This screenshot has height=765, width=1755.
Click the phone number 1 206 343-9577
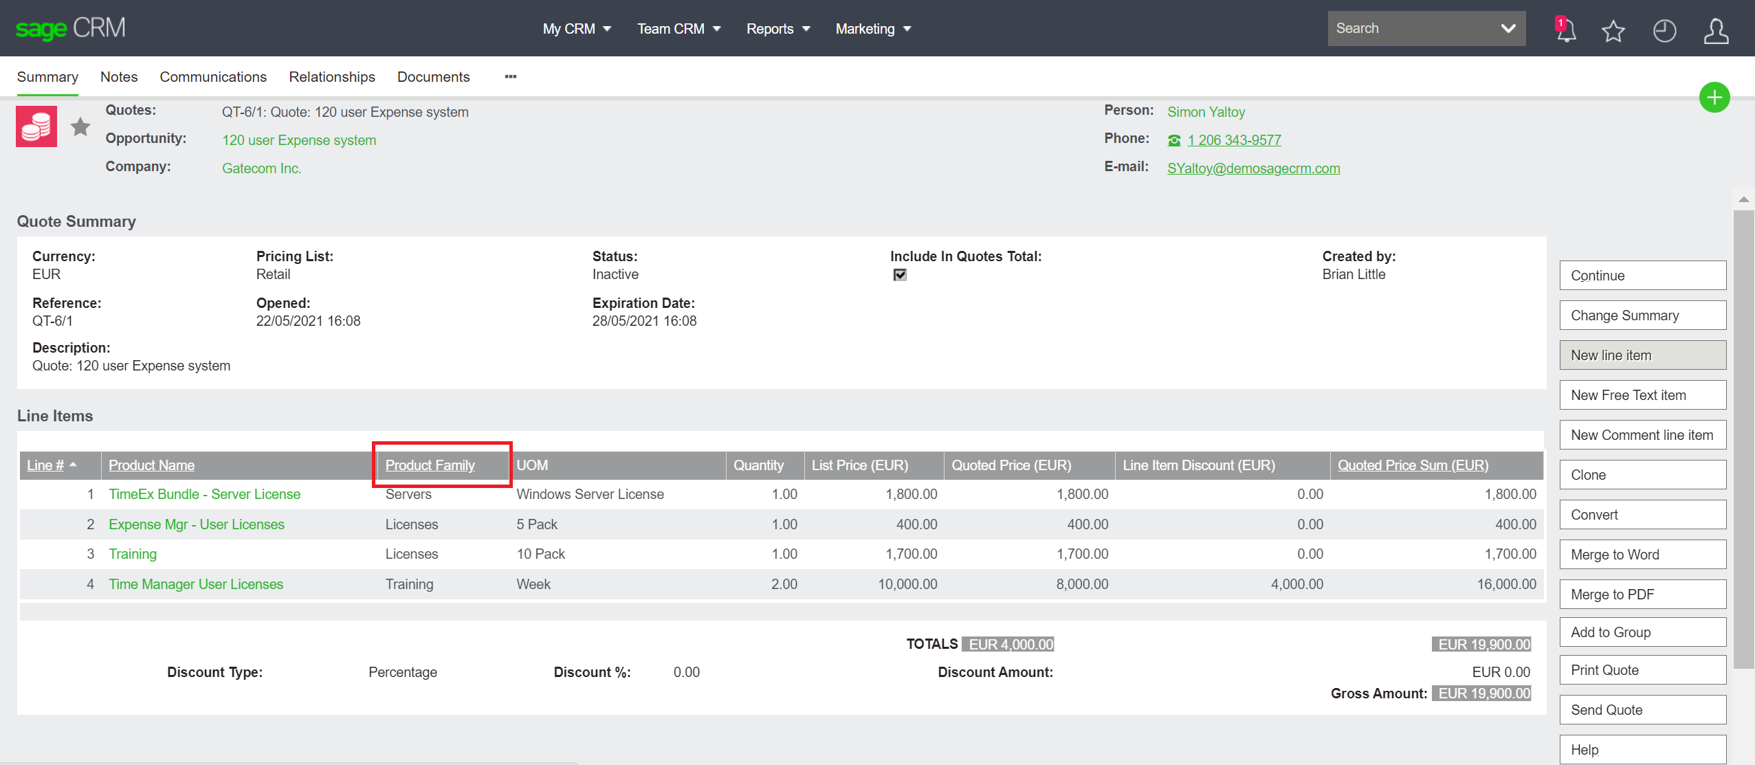pyautogui.click(x=1234, y=140)
